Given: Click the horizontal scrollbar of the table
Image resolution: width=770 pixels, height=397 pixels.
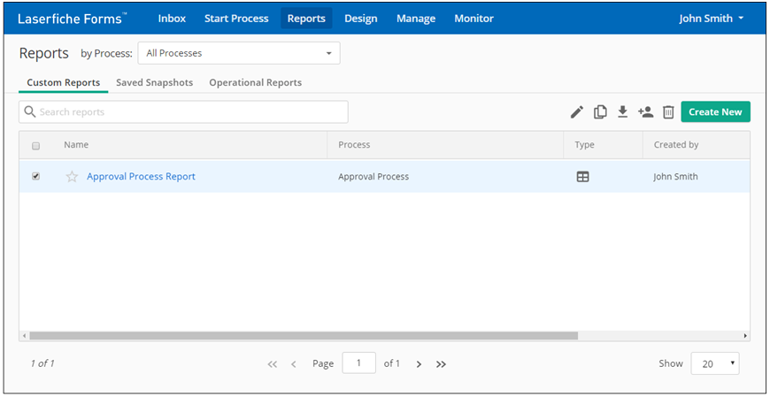Looking at the screenshot, I should click(x=303, y=336).
